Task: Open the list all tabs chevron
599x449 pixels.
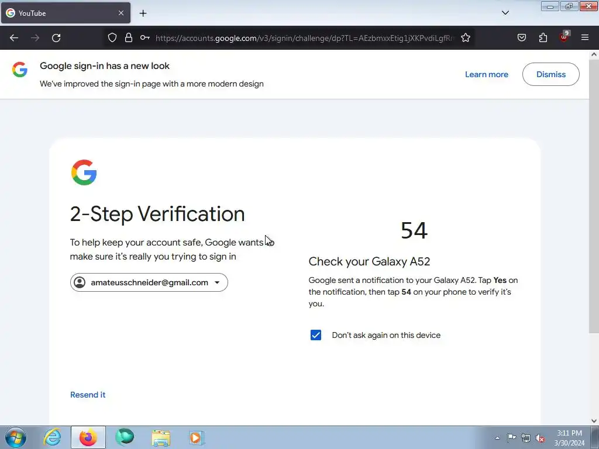Action: point(505,13)
